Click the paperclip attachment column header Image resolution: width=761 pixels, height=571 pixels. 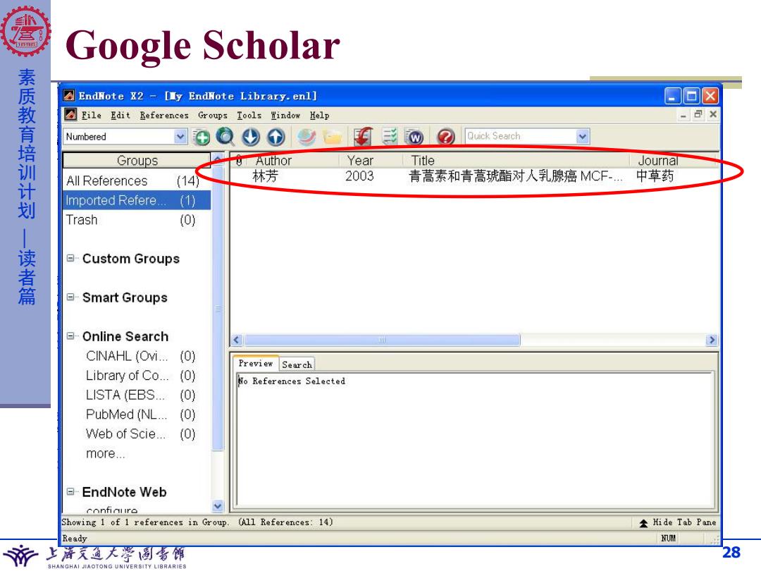(x=239, y=161)
